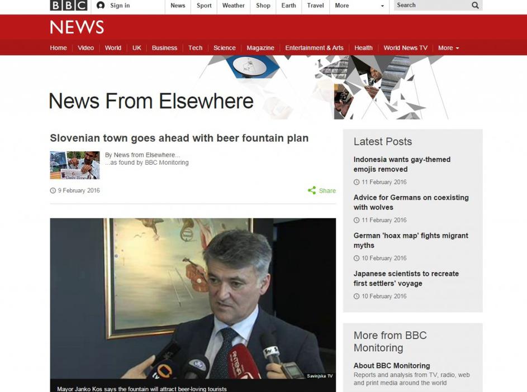Click the News from Elsewhere author thumbnail

[75, 165]
